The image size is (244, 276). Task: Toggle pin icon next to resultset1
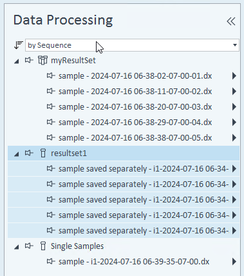pos(29,153)
